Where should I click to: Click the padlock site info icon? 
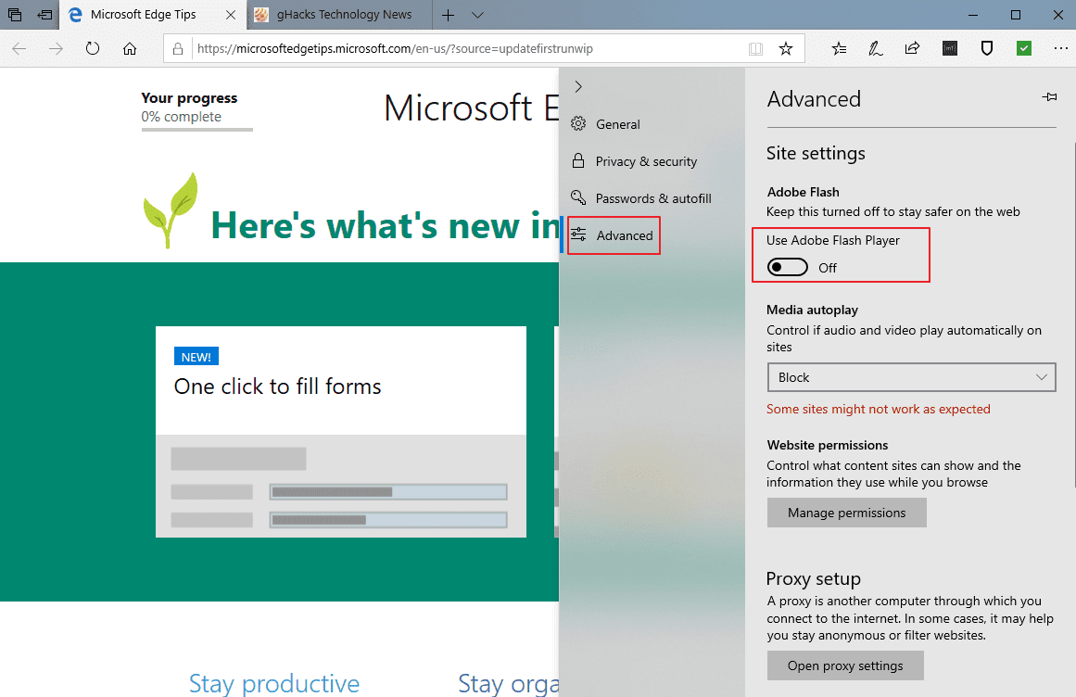(178, 49)
